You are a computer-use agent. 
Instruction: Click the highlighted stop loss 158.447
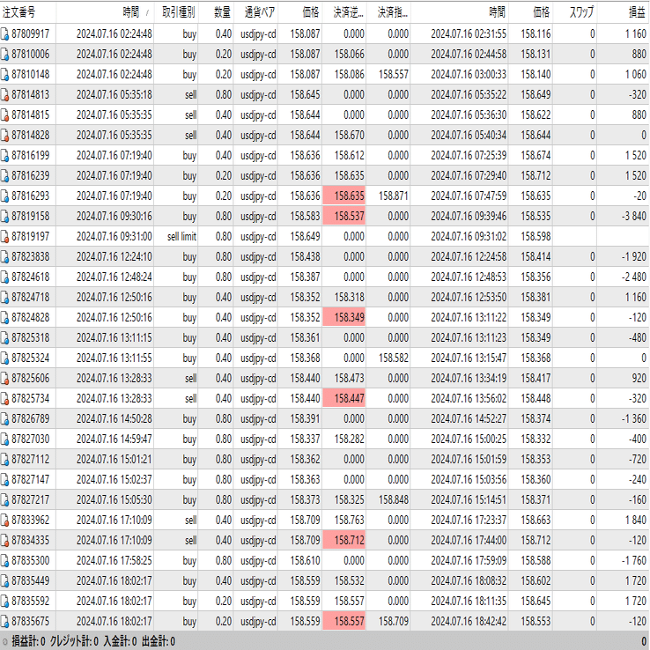click(x=344, y=399)
